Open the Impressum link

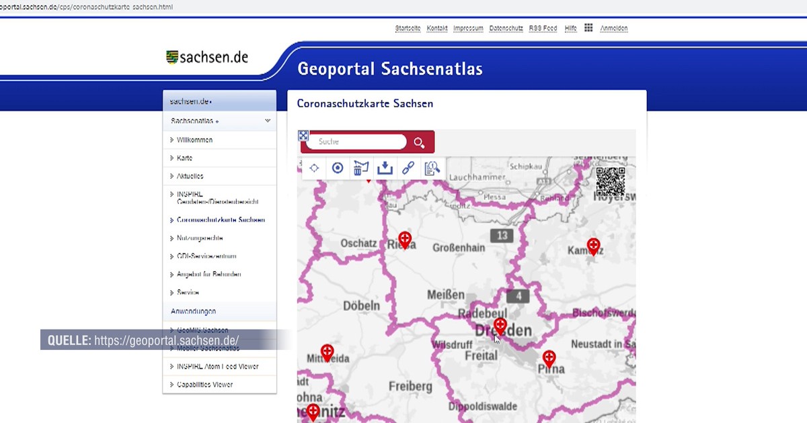(468, 28)
